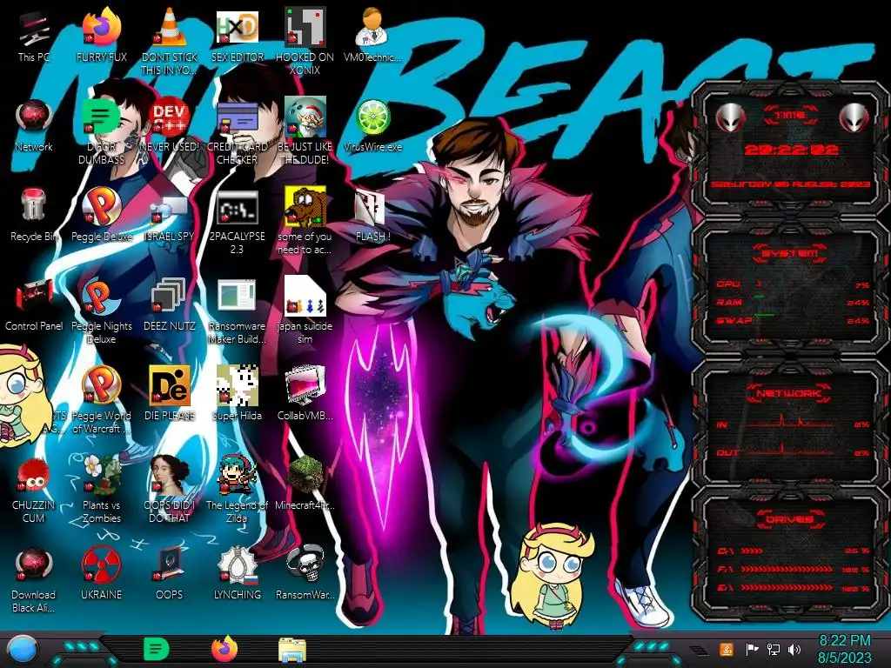Viewport: 891px width, 668px height.
Task: Open the network tray icon
Action: 774,649
